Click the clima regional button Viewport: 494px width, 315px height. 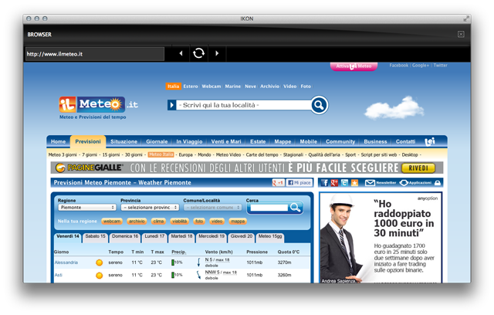point(158,221)
